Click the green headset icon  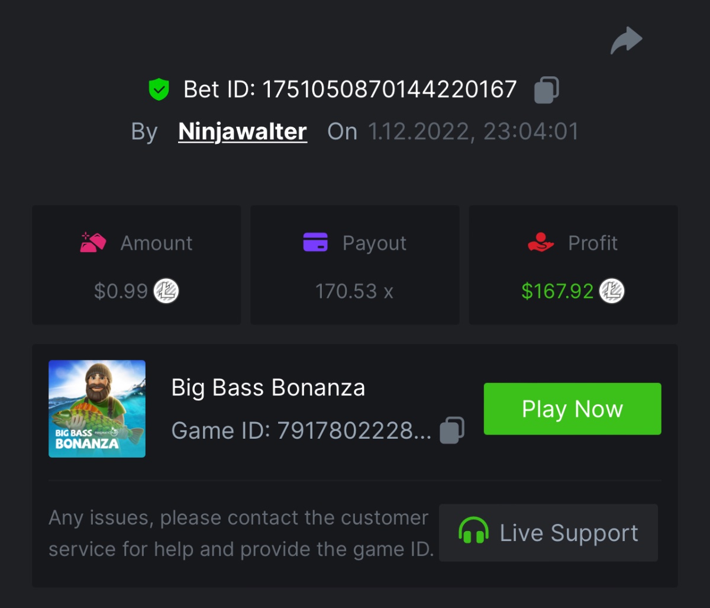pyautogui.click(x=473, y=531)
